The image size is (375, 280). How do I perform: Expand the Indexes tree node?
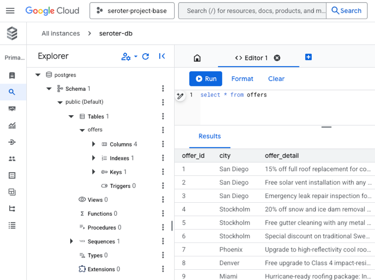coord(94,158)
